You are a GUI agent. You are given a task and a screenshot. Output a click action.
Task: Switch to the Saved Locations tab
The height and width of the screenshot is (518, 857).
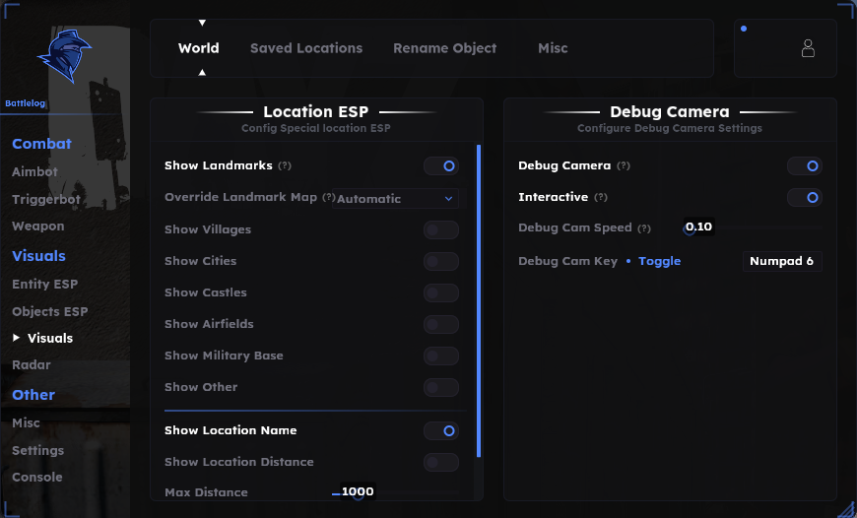click(306, 48)
